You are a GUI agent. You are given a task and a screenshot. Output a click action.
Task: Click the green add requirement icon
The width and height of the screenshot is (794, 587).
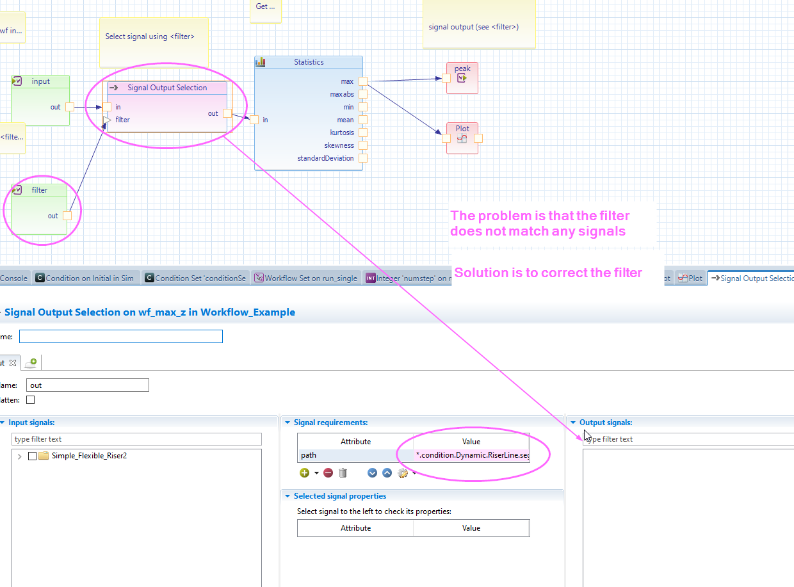304,473
